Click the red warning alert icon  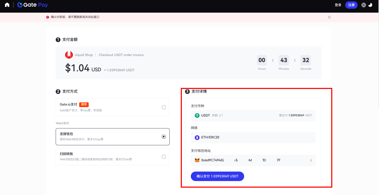tap(48, 17)
